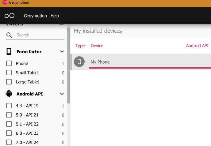Click the Genymotion title bar app icon

[5, 2]
